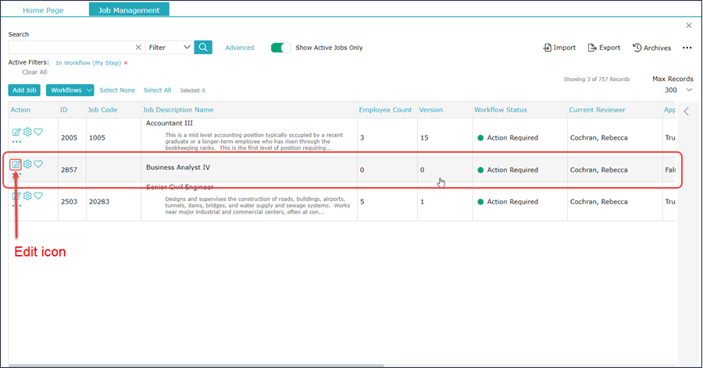Image resolution: width=703 pixels, height=368 pixels.
Task: Click the search magnifier button
Action: pos(203,48)
